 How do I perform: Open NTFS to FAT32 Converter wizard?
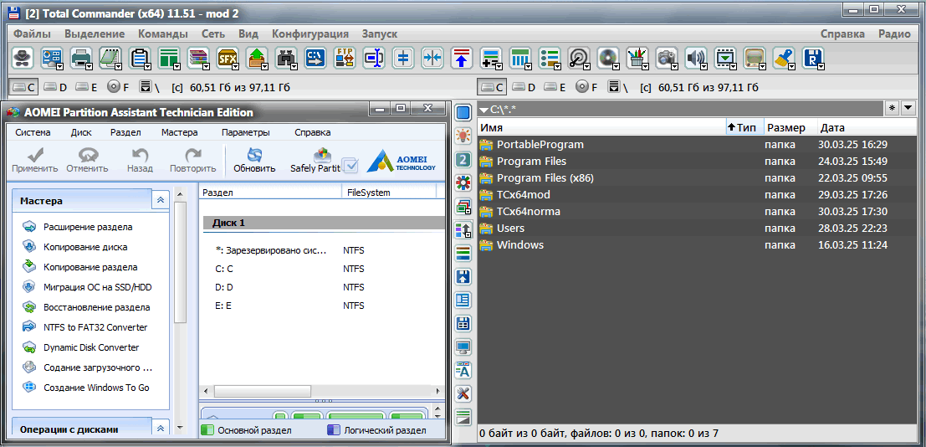(x=95, y=327)
